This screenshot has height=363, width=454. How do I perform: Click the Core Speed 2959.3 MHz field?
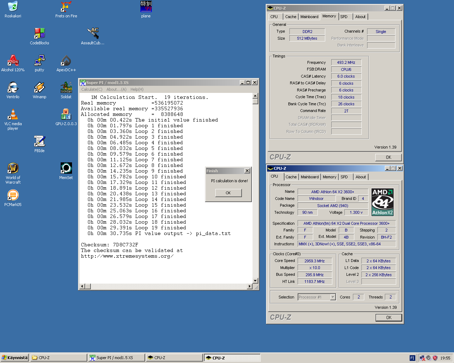coord(315,261)
